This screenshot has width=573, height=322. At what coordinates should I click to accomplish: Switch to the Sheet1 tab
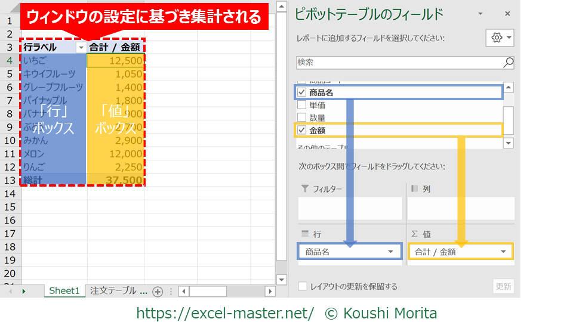pyautogui.click(x=64, y=291)
